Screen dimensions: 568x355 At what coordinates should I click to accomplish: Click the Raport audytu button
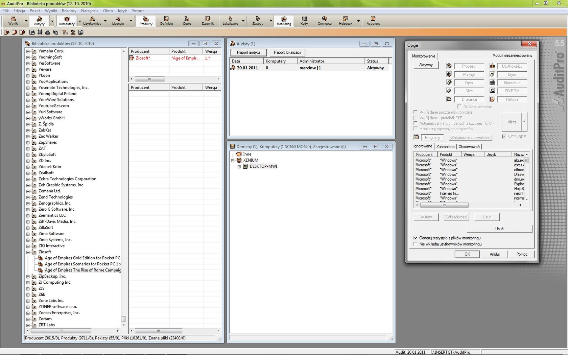[x=248, y=52]
